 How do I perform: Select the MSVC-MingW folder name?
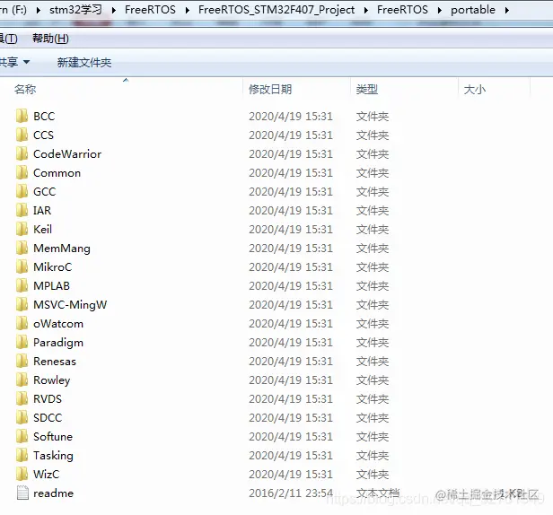pyautogui.click(x=70, y=305)
